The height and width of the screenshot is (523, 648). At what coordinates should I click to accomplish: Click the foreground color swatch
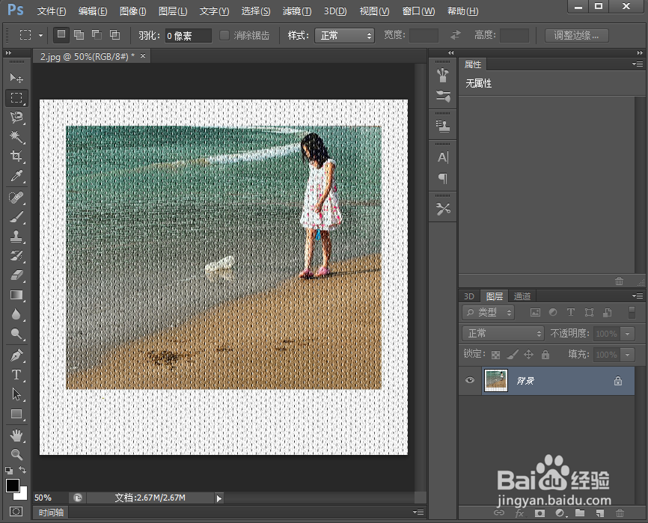point(13,486)
